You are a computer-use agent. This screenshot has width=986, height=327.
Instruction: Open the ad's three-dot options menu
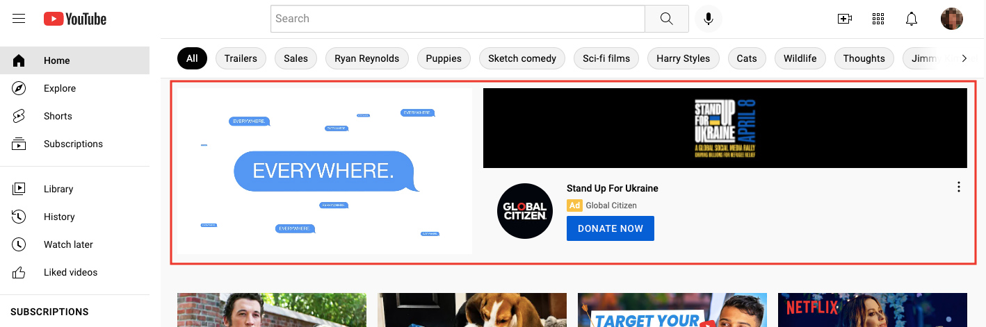point(959,187)
